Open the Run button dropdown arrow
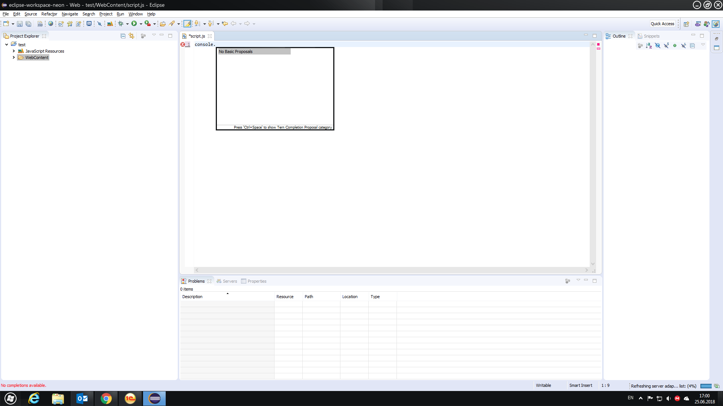The width and height of the screenshot is (723, 406). [x=141, y=24]
